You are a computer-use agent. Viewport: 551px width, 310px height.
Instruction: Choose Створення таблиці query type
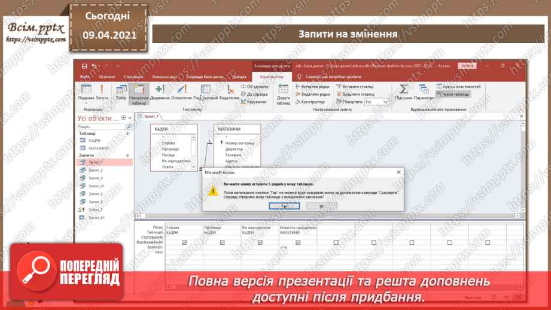[x=139, y=94]
